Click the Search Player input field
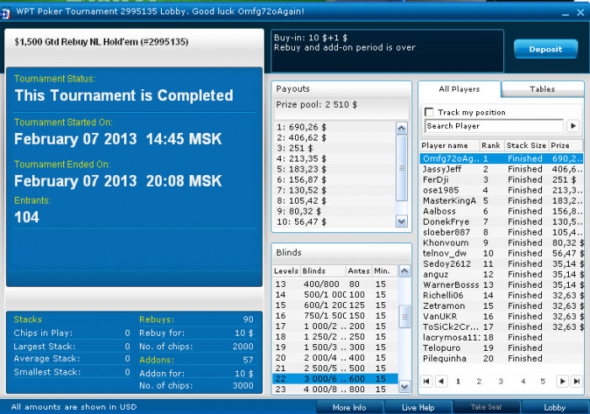 pyautogui.click(x=494, y=126)
